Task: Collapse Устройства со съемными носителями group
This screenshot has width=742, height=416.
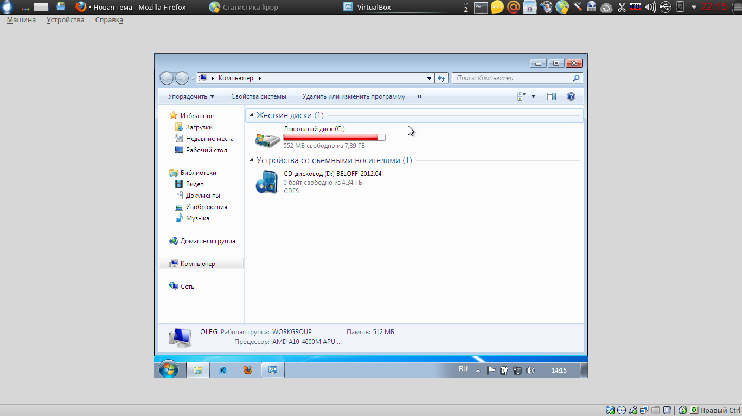Action: [x=252, y=160]
